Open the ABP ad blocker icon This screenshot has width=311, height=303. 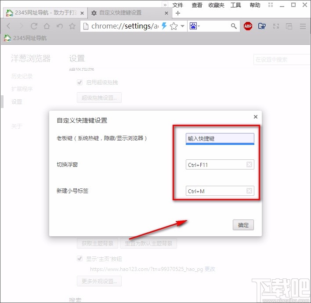click(x=248, y=26)
